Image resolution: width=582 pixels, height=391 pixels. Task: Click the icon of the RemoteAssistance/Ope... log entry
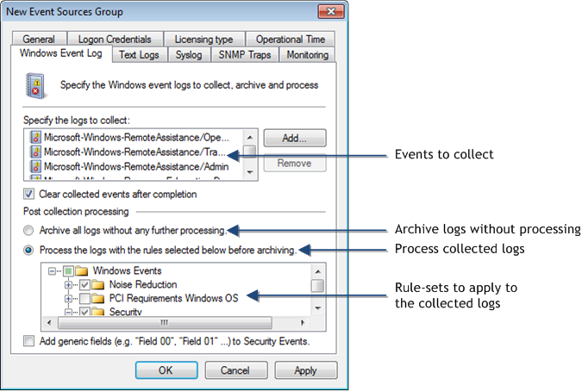pyautogui.click(x=35, y=138)
